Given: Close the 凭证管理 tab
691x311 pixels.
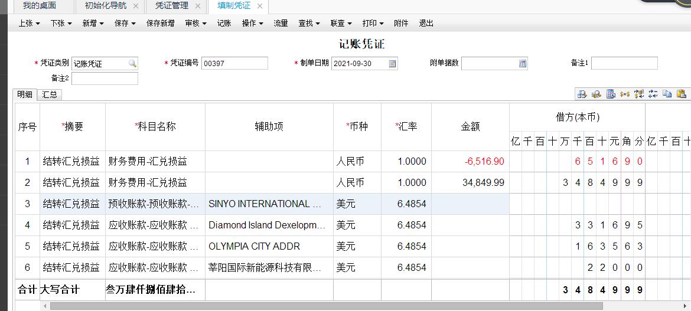Looking at the screenshot, I should 197,6.
